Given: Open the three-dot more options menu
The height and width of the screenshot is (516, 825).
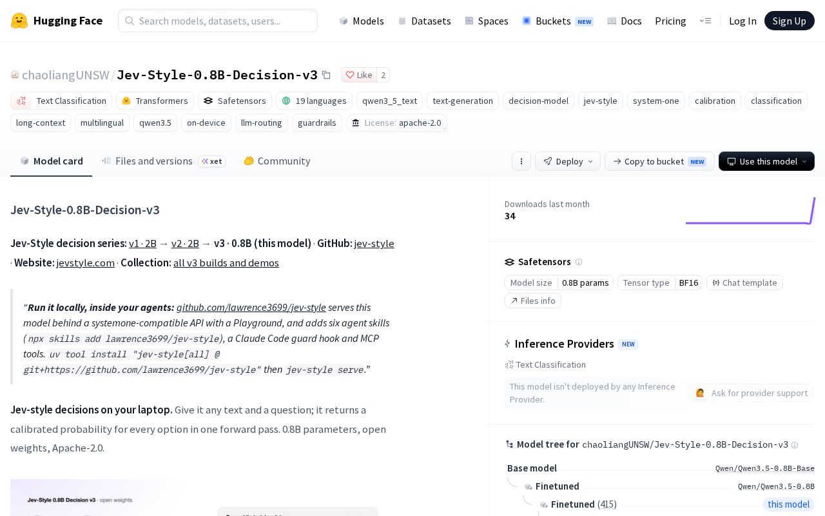Looking at the screenshot, I should 521,161.
